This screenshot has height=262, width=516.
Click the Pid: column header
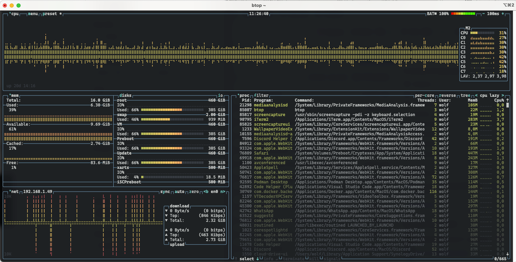pos(246,100)
